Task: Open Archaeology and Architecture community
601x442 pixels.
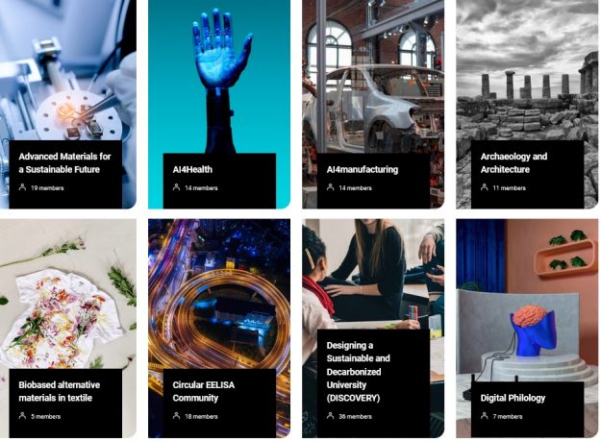Action: pyautogui.click(x=513, y=162)
